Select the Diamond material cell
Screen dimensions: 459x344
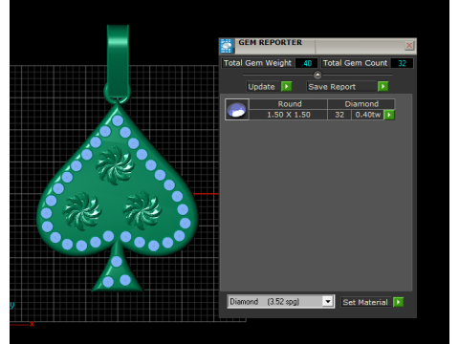click(361, 104)
